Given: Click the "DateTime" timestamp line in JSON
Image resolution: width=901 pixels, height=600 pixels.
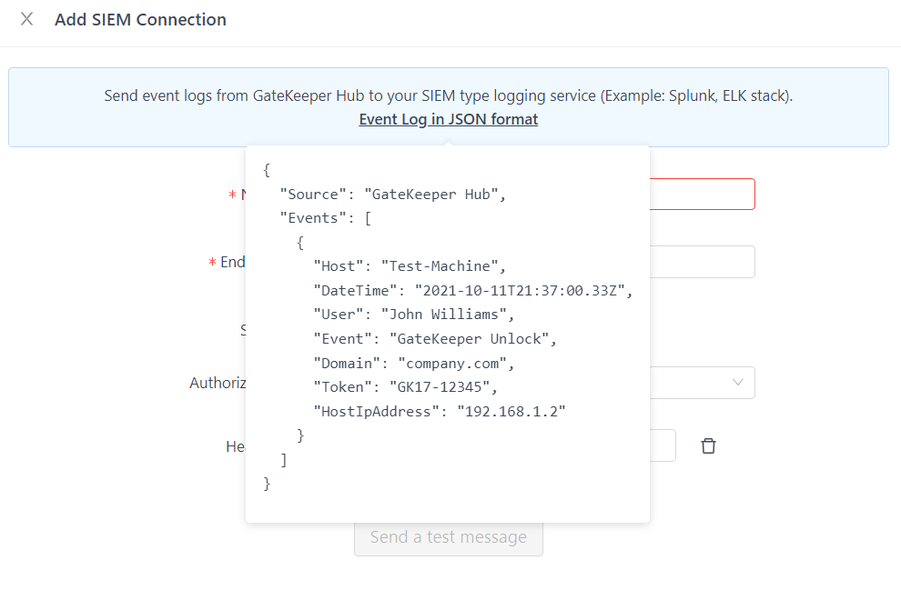Looking at the screenshot, I should point(472,291).
